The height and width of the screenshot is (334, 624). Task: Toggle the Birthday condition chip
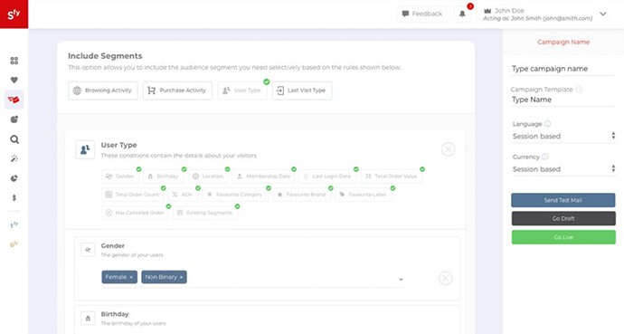[x=163, y=176]
